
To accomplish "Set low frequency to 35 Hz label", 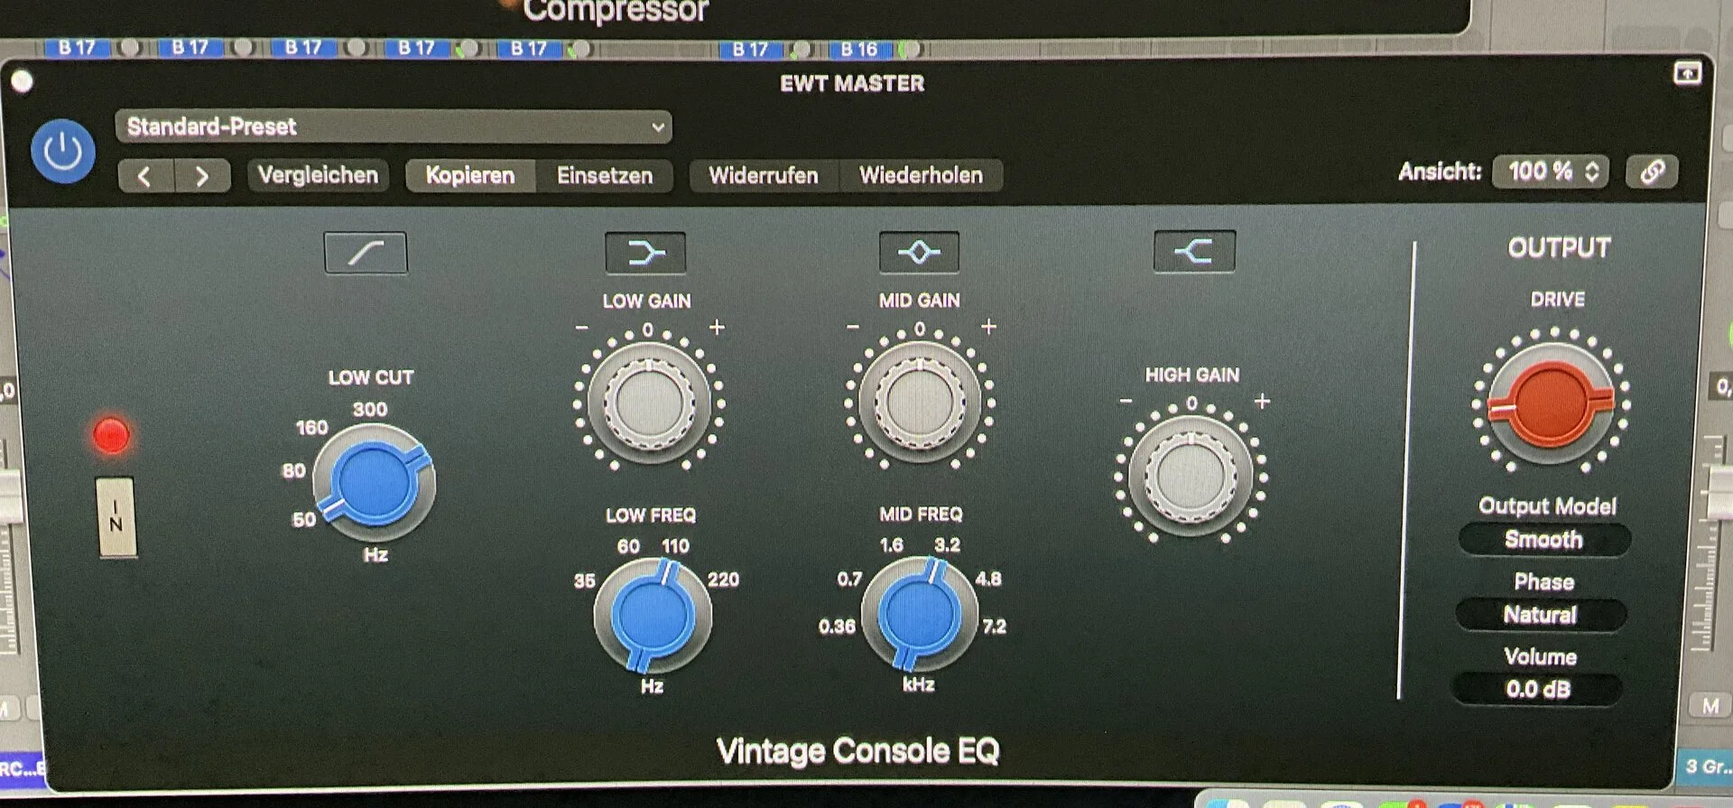I will pos(585,580).
